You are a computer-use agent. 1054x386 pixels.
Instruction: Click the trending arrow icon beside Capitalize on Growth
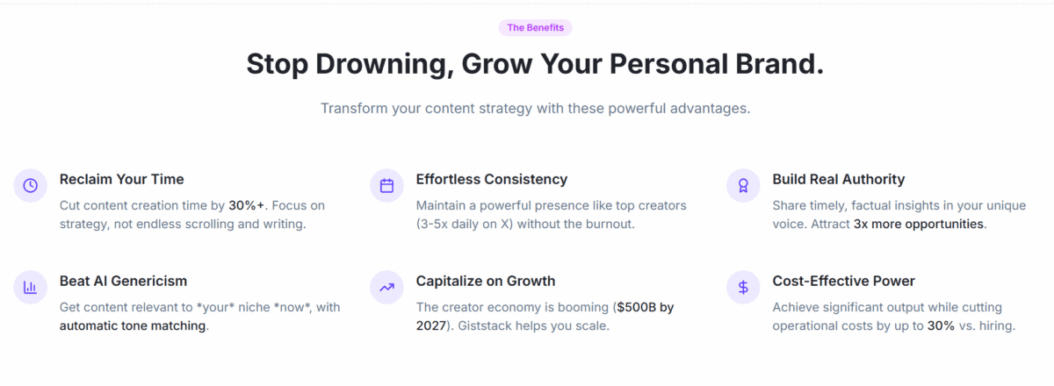[x=386, y=287]
